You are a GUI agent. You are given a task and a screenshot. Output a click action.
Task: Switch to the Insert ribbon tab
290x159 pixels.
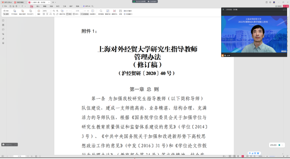coord(38,6)
